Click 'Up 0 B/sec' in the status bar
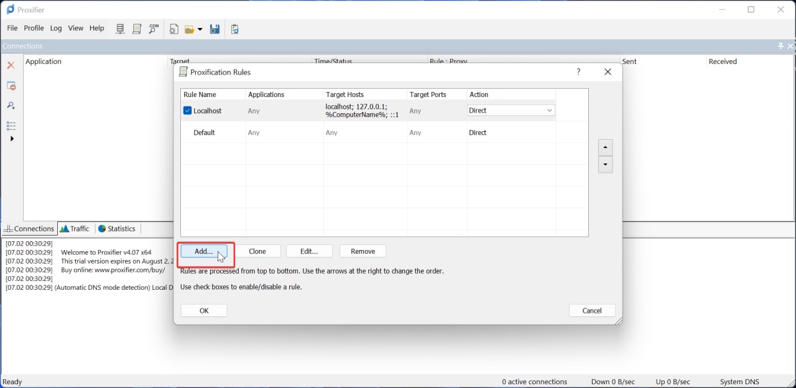 coord(673,382)
